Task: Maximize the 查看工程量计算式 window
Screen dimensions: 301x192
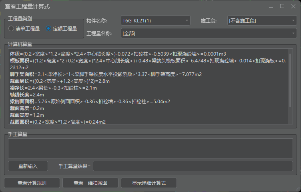Action: tap(282, 6)
